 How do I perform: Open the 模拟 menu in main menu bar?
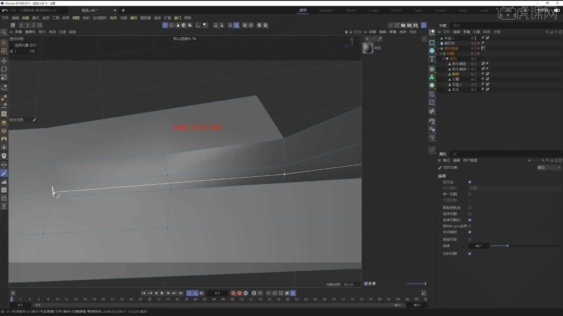(134, 18)
